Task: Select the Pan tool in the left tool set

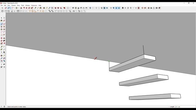Action: 4,56
